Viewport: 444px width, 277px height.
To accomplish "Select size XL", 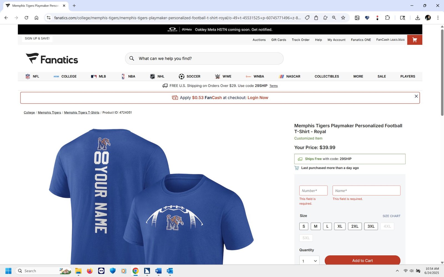I will point(340,226).
